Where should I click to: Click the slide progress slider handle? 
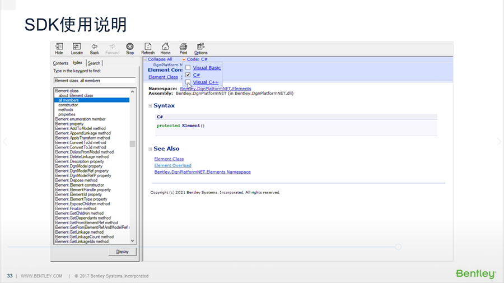coord(398,247)
